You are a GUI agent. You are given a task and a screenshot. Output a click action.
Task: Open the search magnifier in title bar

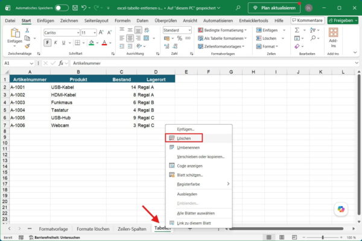(x=238, y=8)
